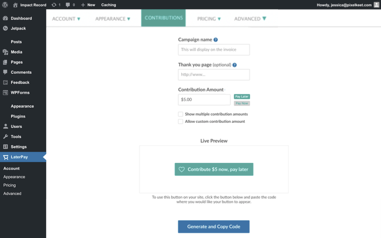Click the Campaign name help icon

[x=216, y=40]
